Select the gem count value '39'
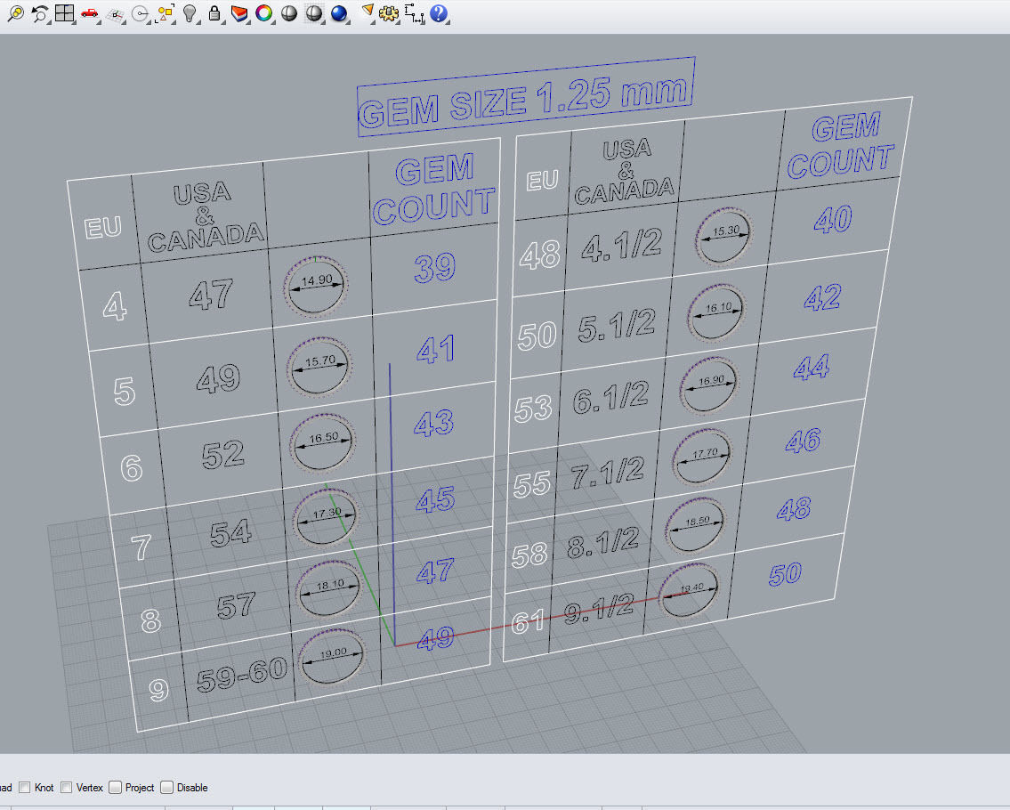 tap(435, 267)
